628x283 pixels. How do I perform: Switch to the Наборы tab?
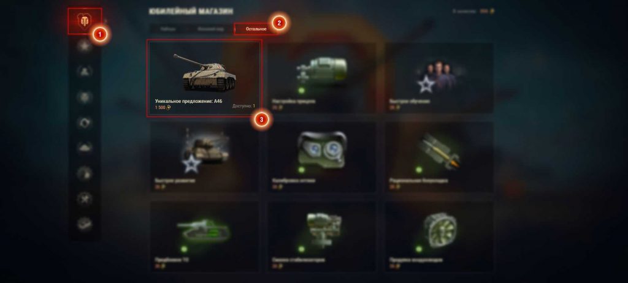point(168,29)
